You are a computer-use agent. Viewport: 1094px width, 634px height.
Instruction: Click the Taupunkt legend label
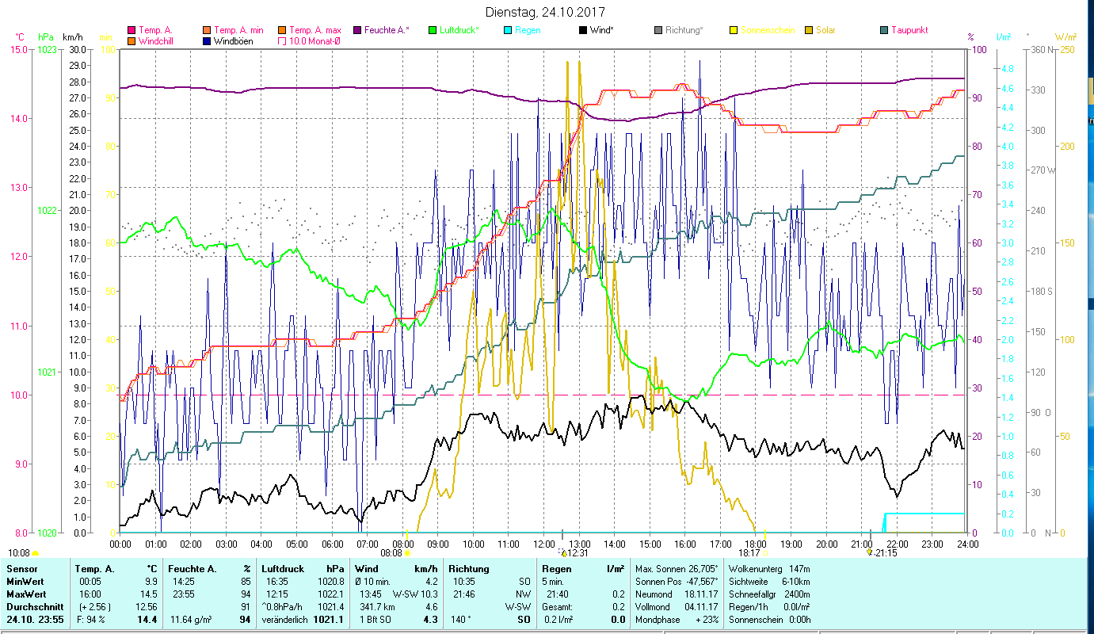click(x=909, y=30)
